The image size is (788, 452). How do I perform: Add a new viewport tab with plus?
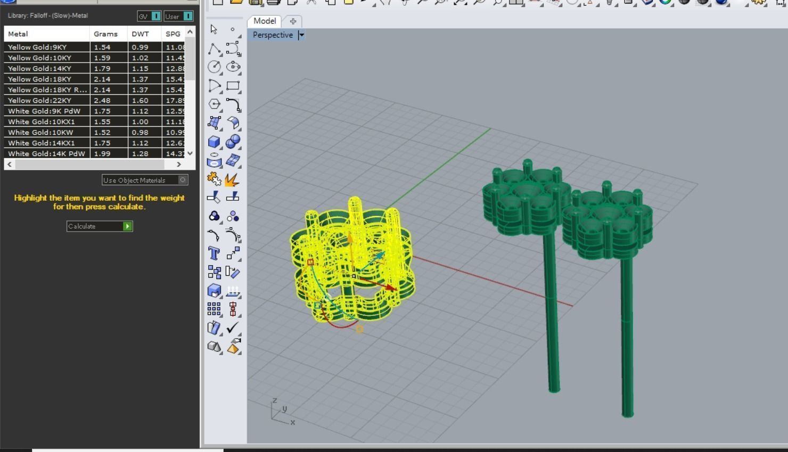tap(293, 21)
